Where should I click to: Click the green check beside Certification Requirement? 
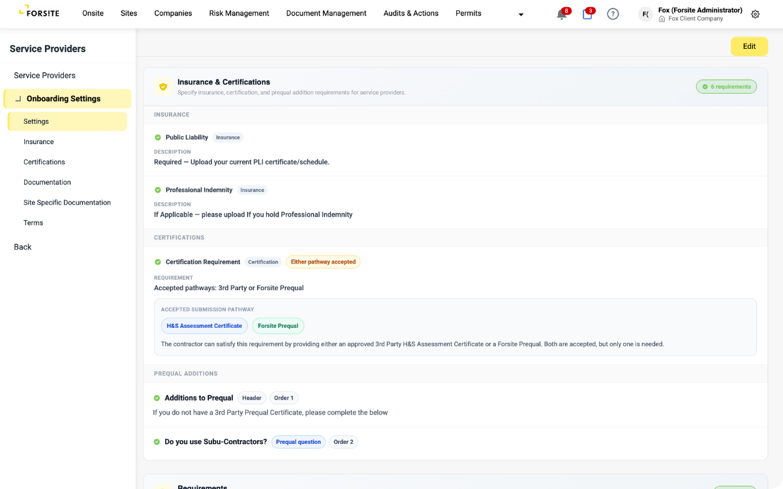point(157,262)
